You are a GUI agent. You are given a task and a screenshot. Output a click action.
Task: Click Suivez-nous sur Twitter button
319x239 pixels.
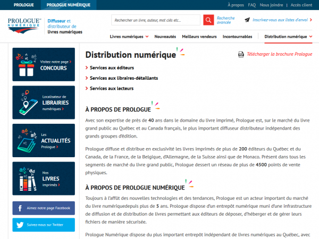click(x=44, y=225)
